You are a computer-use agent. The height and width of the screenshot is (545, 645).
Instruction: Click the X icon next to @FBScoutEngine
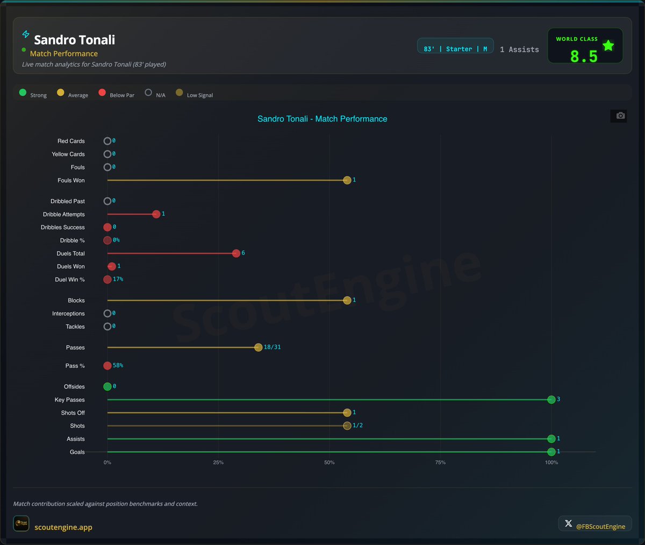tap(568, 523)
